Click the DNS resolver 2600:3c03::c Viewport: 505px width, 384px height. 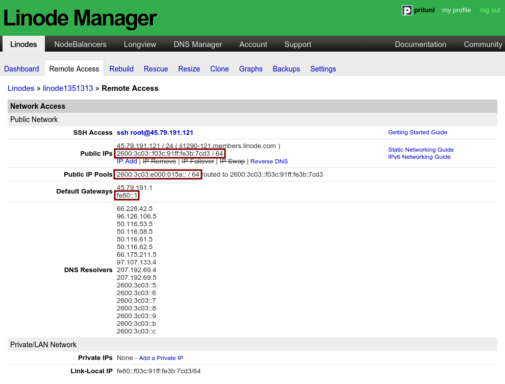click(x=136, y=331)
